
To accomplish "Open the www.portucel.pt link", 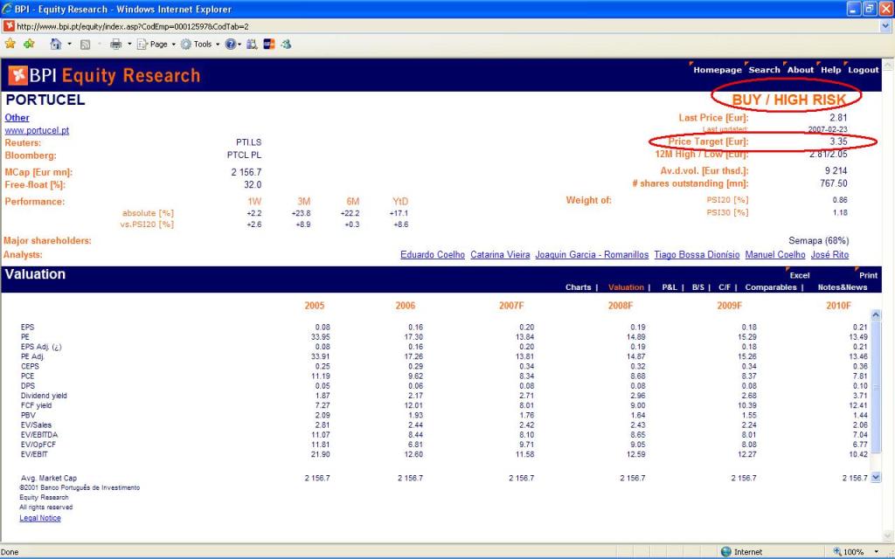I will [37, 130].
